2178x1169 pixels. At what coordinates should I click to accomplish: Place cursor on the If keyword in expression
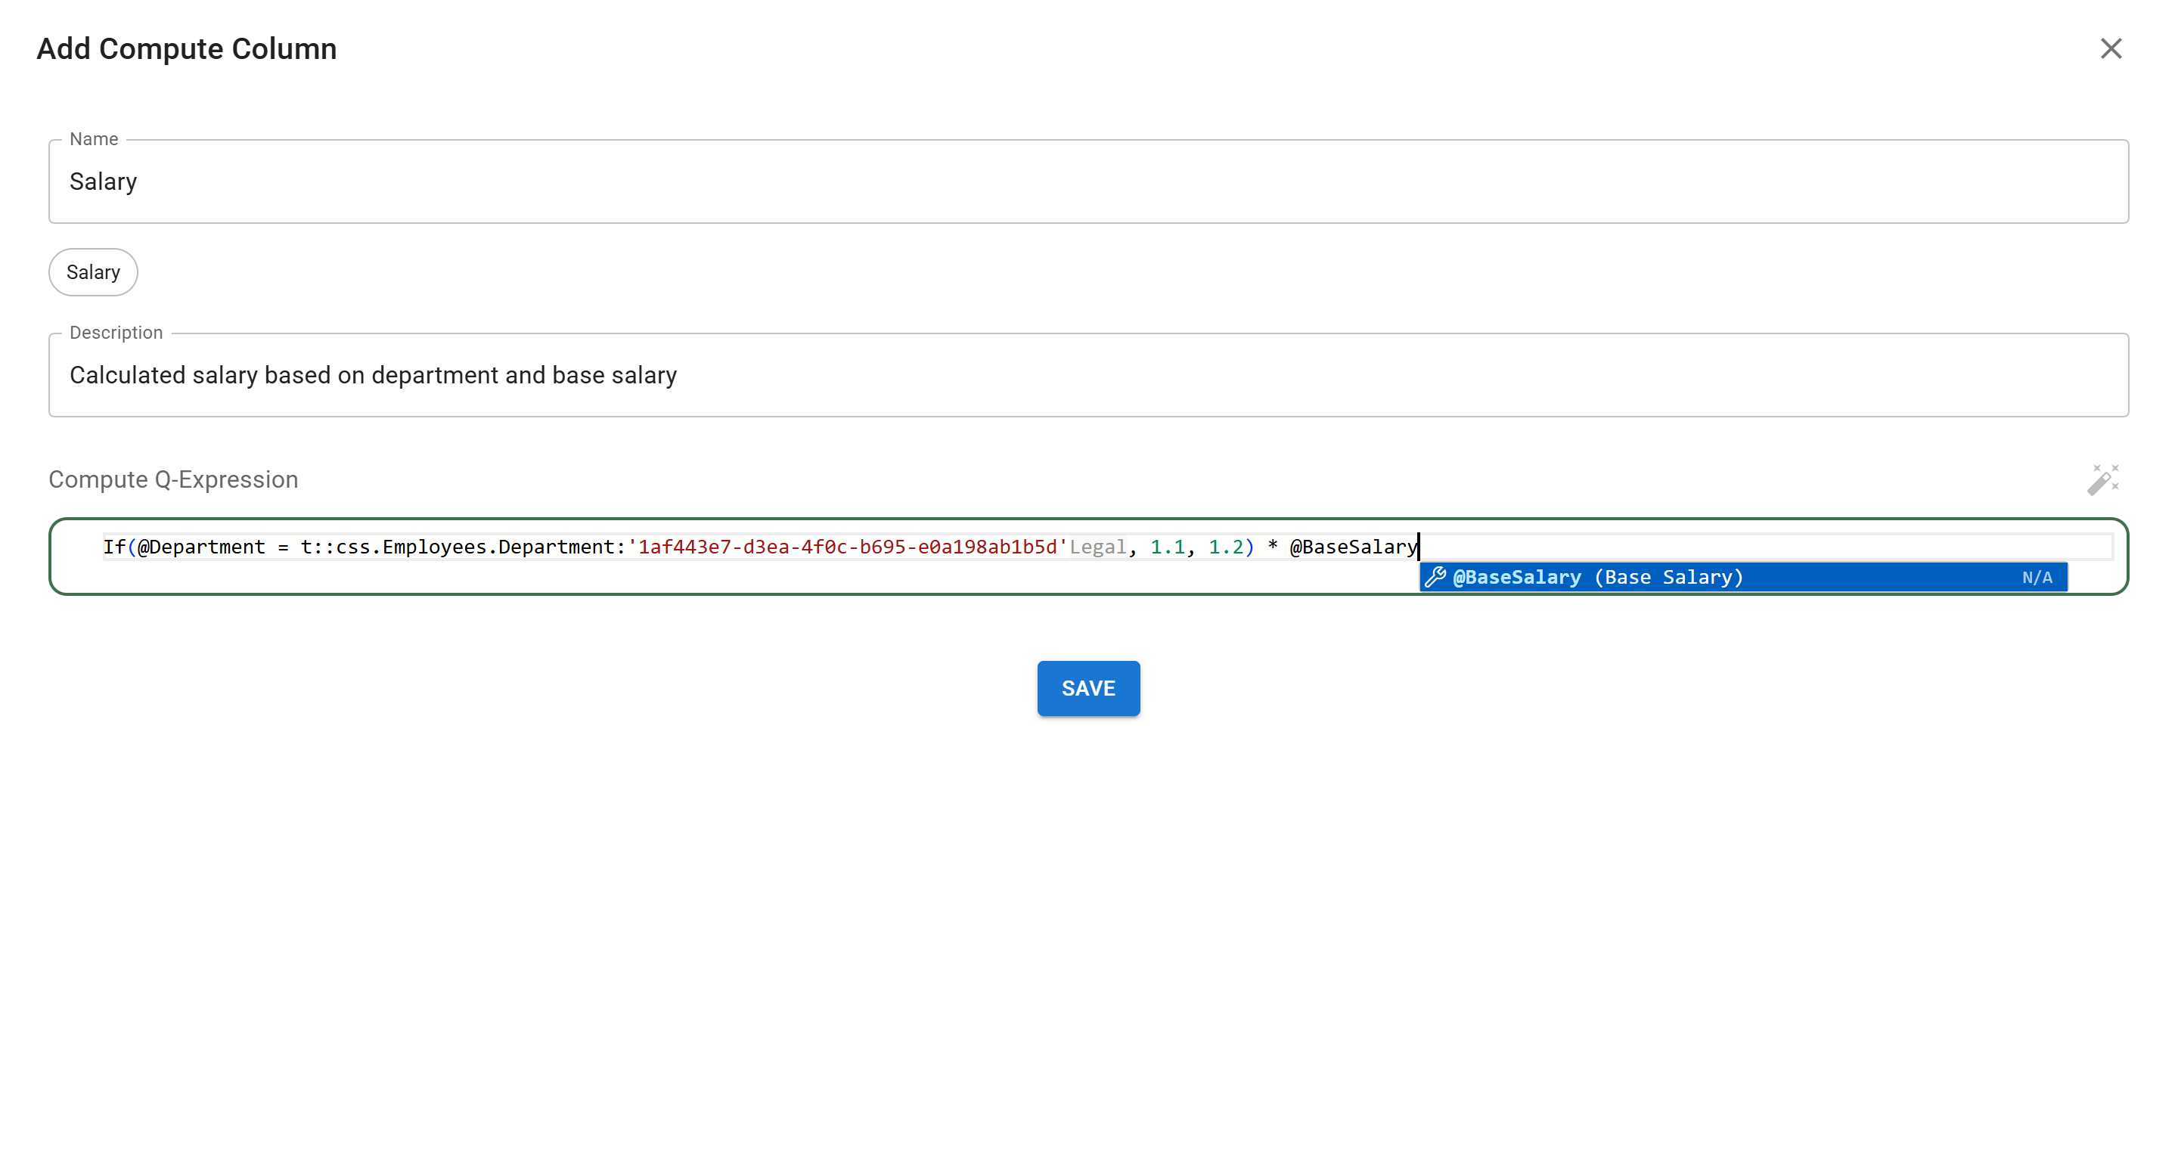(x=114, y=547)
